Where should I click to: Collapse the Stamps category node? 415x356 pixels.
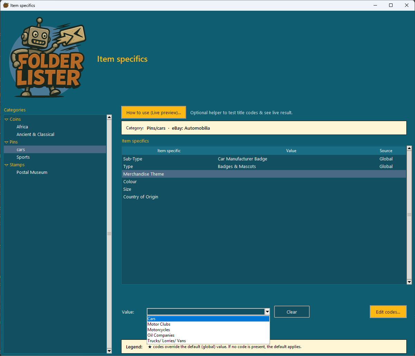pos(6,165)
